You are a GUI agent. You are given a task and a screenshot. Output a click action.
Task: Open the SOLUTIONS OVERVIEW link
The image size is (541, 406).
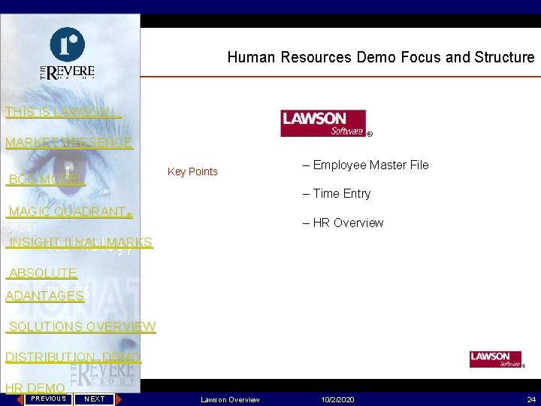[81, 326]
